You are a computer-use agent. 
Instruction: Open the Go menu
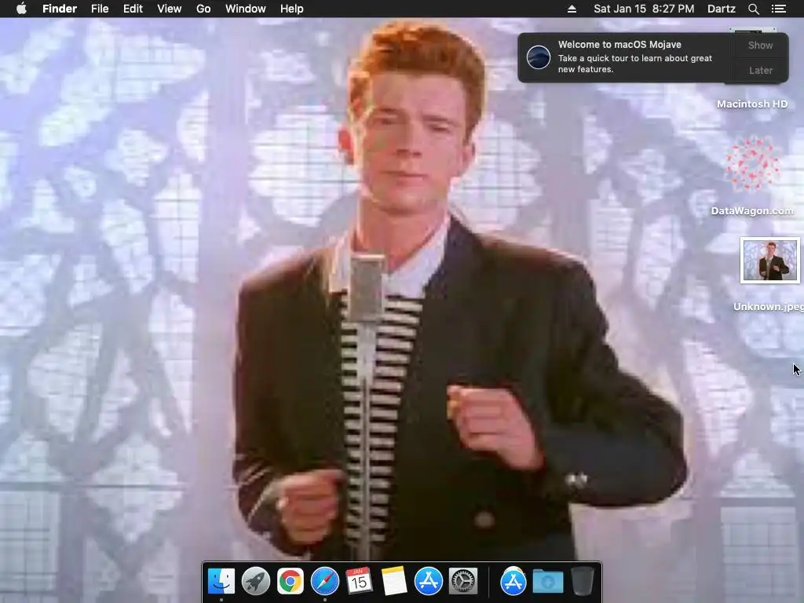tap(203, 9)
